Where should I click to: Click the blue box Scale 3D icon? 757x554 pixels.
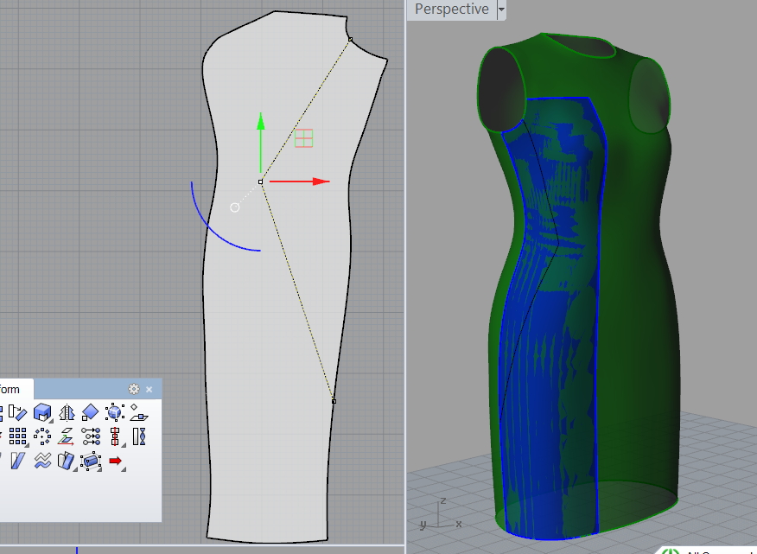41,413
